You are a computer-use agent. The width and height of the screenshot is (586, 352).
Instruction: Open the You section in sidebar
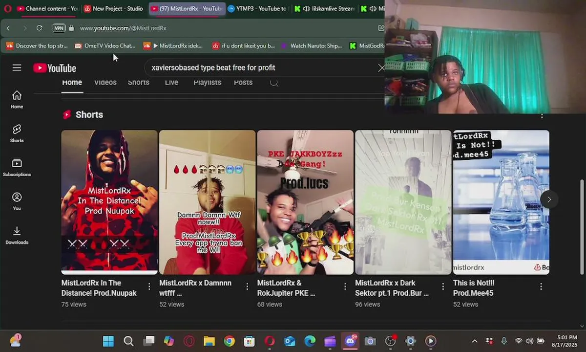(17, 201)
